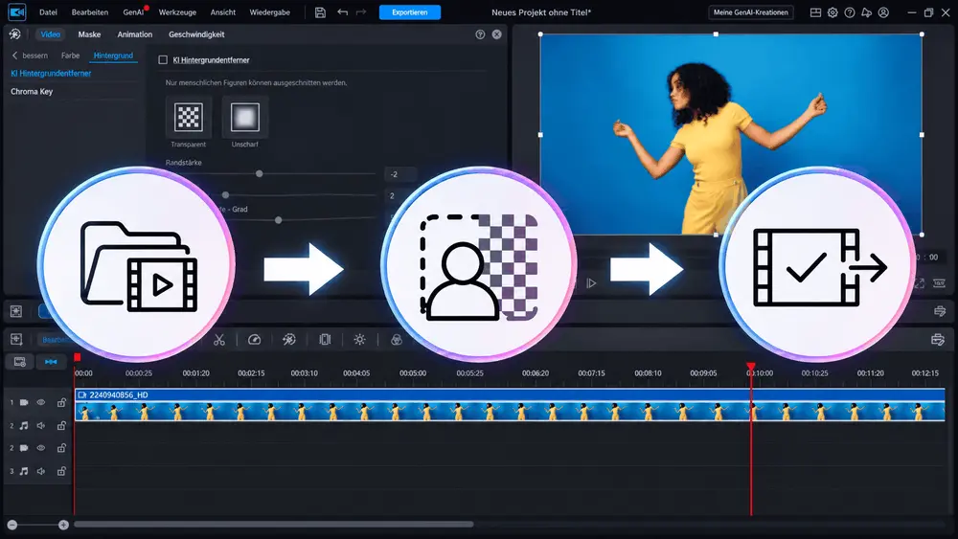Click the crop/stabilizer tool icon
This screenshot has height=539, width=958.
(325, 340)
